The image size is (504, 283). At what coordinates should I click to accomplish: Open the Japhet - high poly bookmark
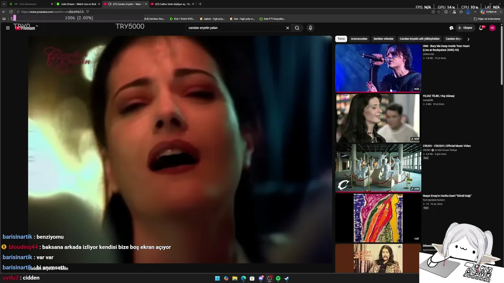coord(212,19)
